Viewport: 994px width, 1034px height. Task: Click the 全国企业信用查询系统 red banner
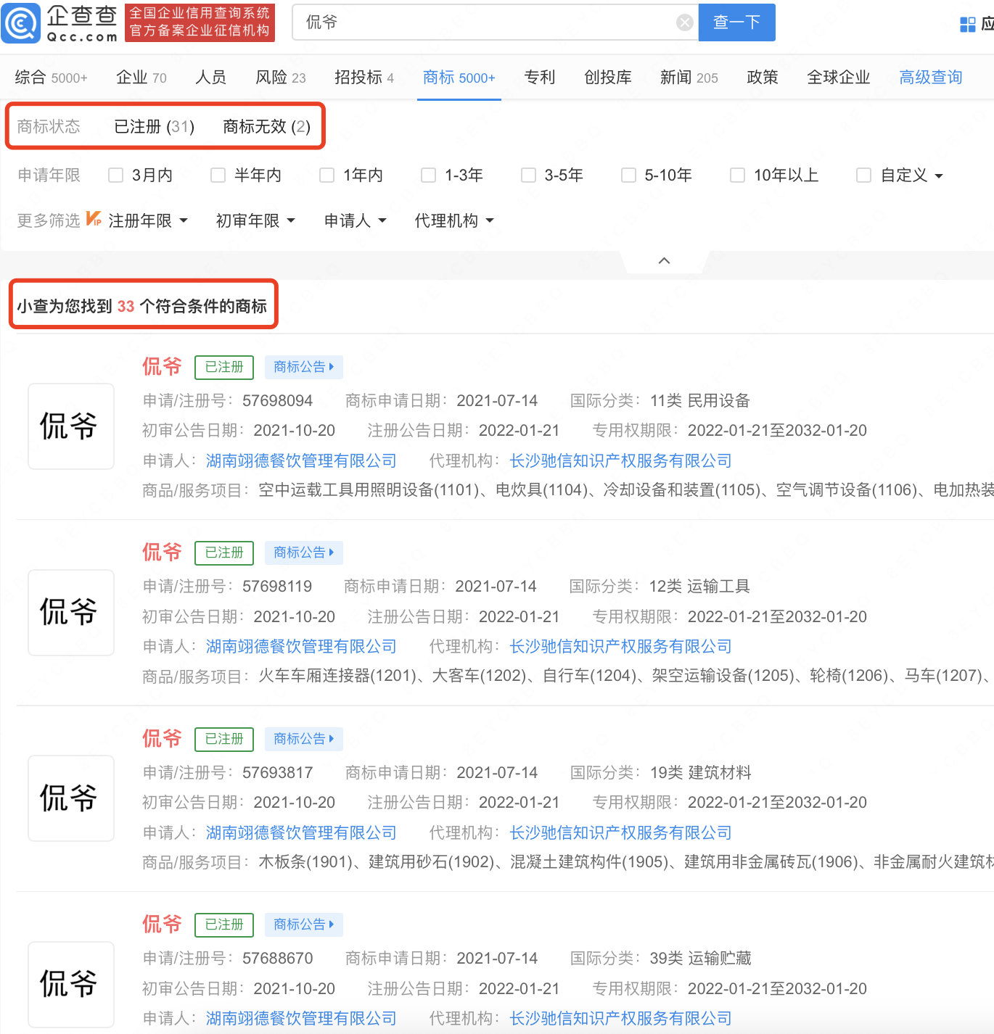coord(200,22)
